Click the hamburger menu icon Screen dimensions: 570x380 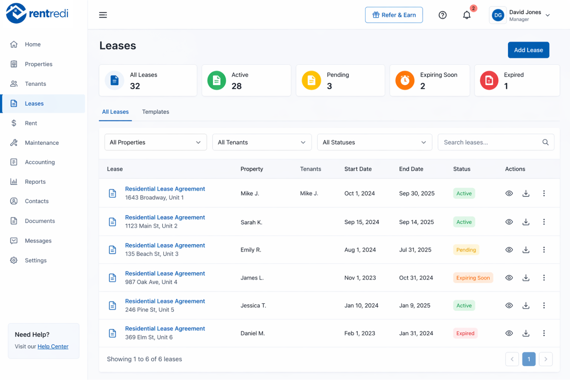pyautogui.click(x=103, y=15)
